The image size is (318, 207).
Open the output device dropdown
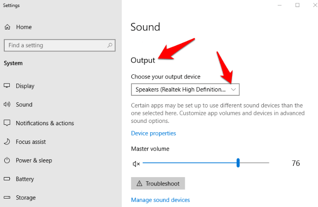point(186,89)
